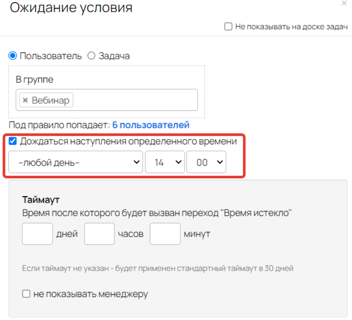Open the 6 пользователей link
352x320 pixels.
point(151,125)
